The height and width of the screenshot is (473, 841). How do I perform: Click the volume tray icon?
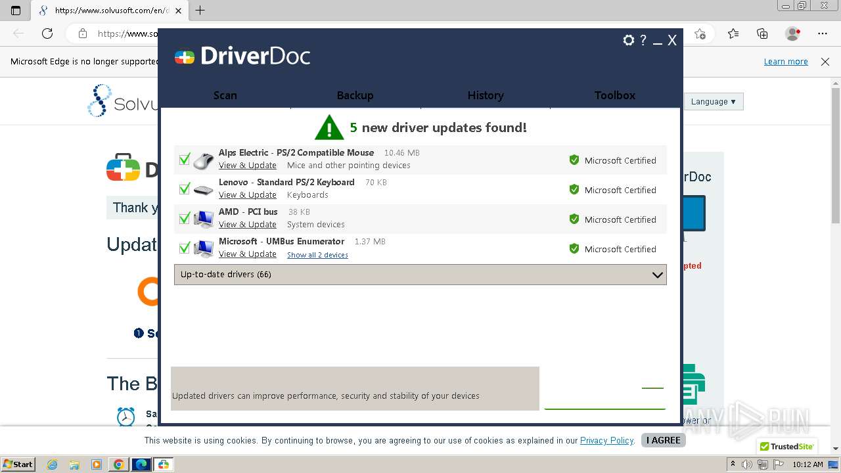coord(748,464)
